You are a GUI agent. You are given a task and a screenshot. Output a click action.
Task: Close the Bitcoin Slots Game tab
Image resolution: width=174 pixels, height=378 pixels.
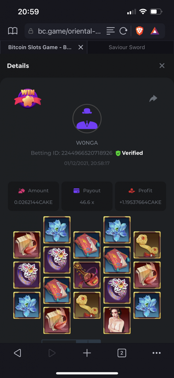point(81,47)
